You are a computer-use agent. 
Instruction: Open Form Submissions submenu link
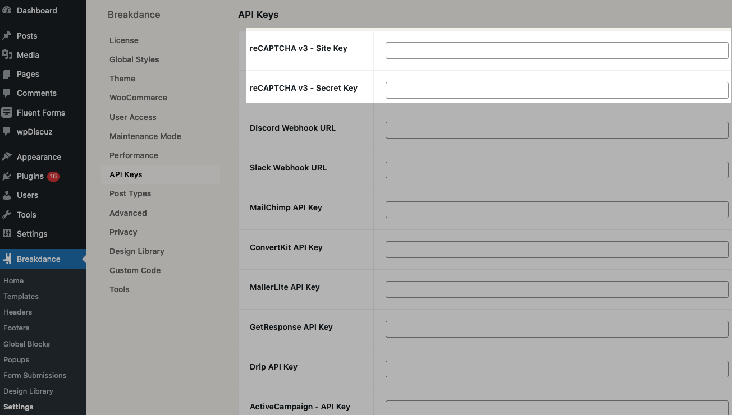click(x=35, y=375)
